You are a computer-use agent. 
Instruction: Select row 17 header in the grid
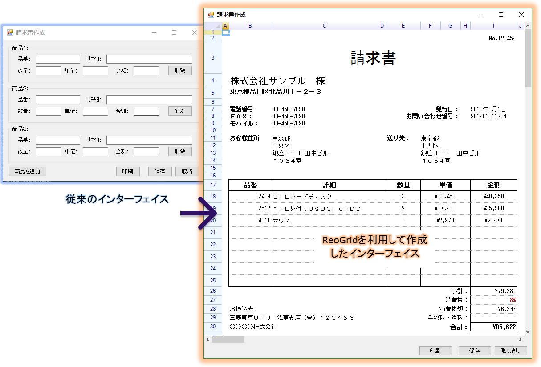click(x=212, y=185)
